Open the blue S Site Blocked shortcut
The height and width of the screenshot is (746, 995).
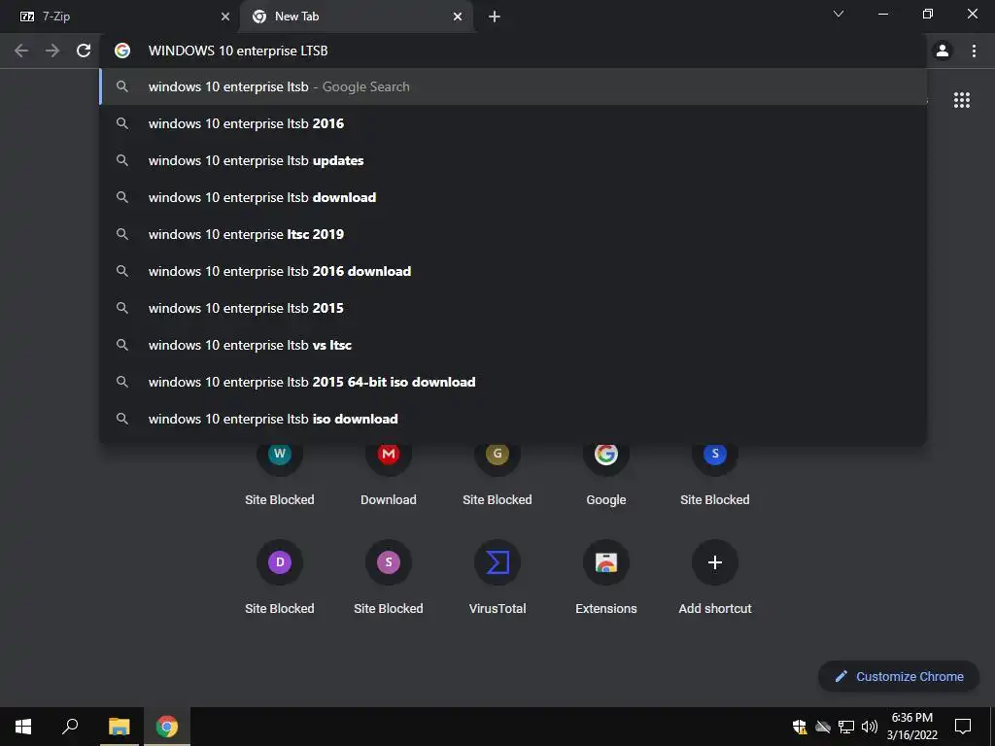click(x=714, y=473)
